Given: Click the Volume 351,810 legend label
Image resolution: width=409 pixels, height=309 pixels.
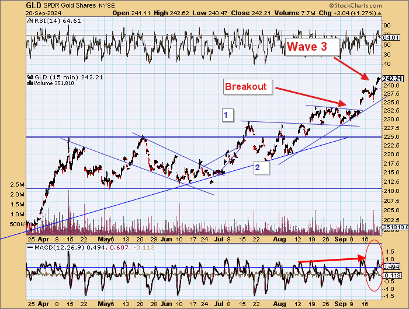Looking at the screenshot, I should pos(54,83).
